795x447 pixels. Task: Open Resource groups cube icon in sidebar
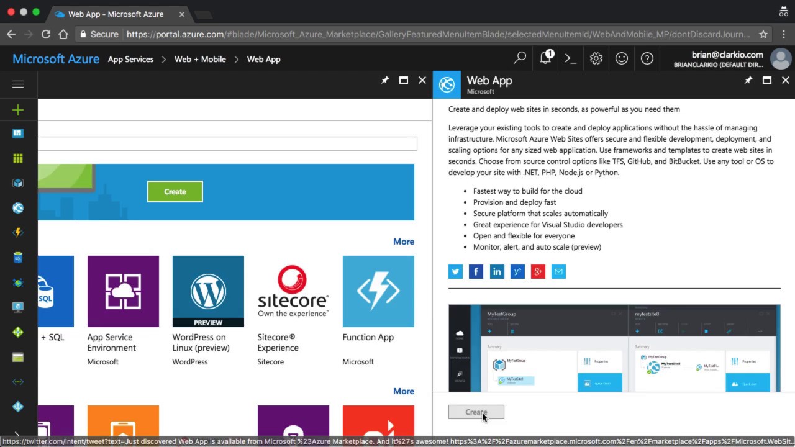pos(18,183)
